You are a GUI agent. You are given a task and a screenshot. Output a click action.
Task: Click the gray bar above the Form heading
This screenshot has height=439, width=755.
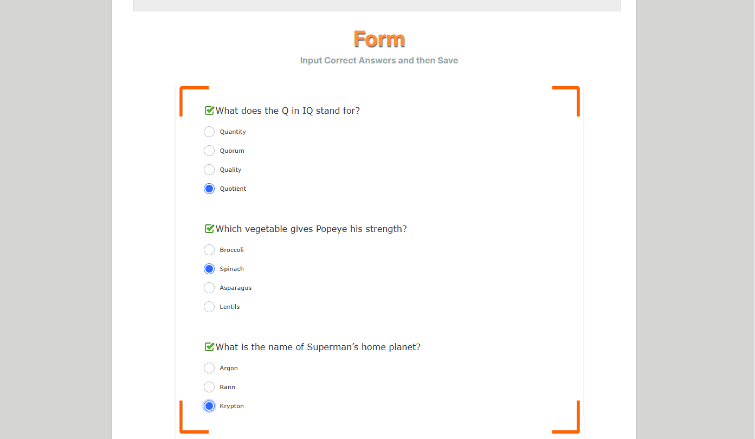(x=377, y=5)
